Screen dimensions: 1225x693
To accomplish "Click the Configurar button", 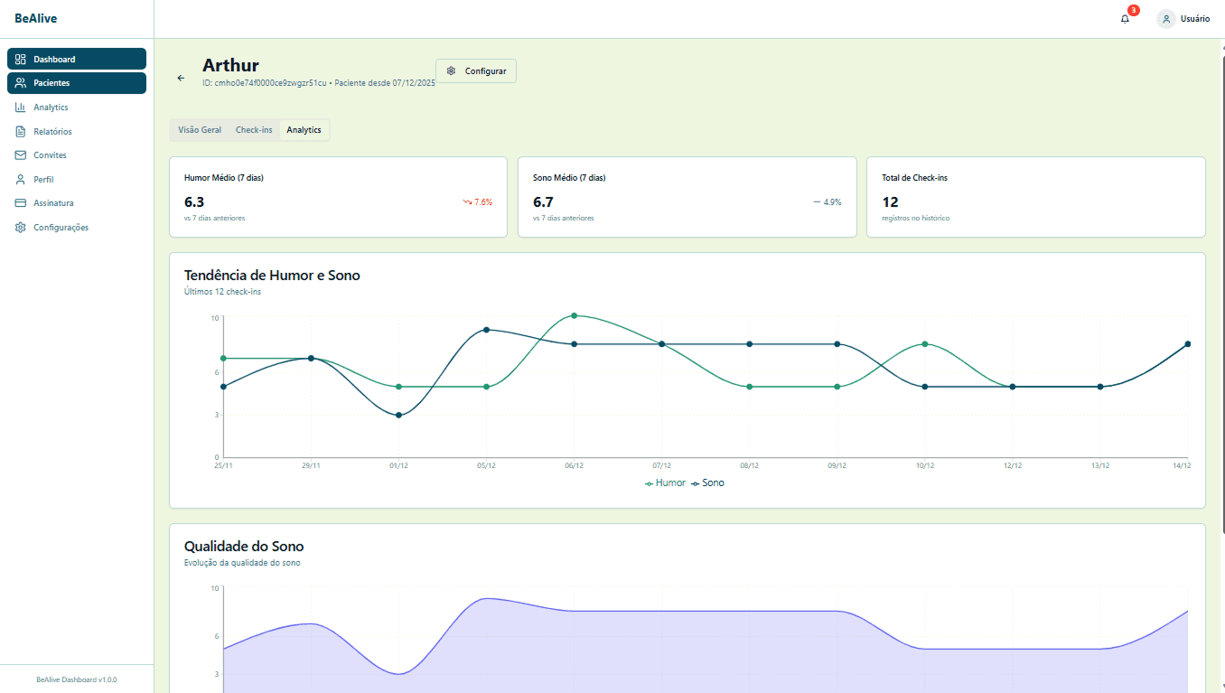I will [476, 70].
